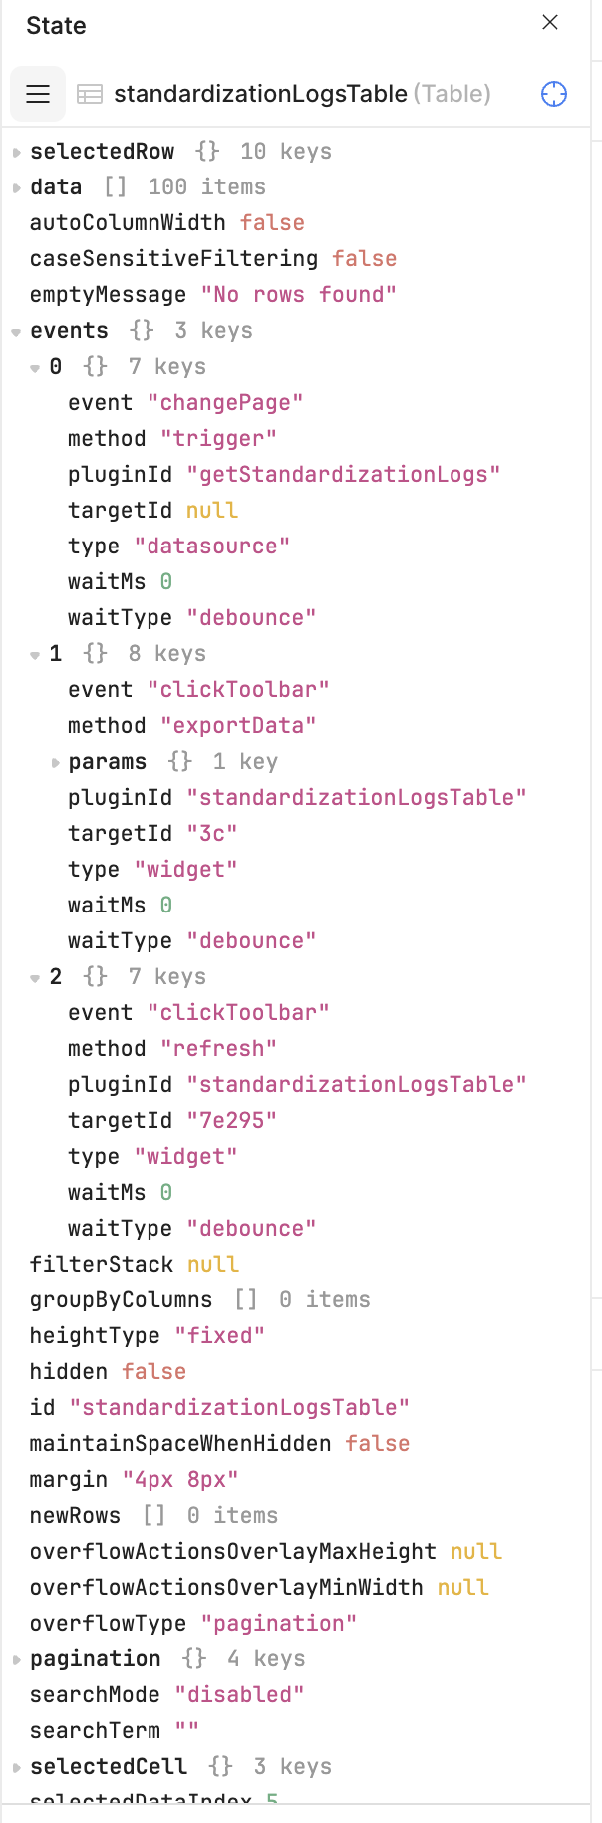Open the hamburger menu in State panel
This screenshot has width=602, height=1823.
click(38, 94)
